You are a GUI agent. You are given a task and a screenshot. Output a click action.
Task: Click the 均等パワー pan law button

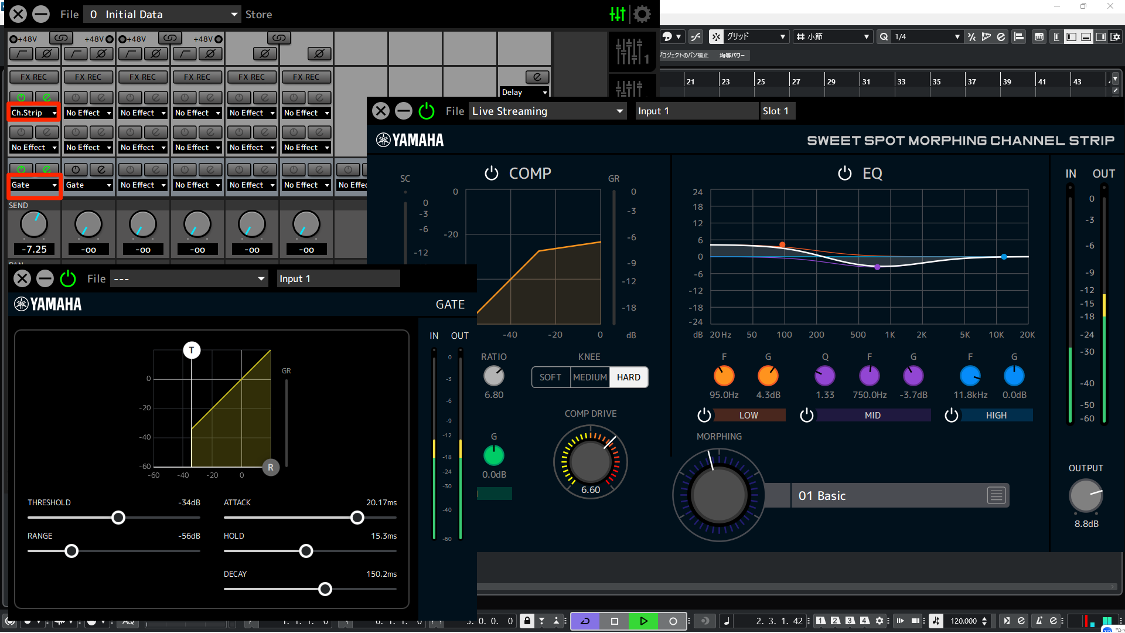click(x=732, y=55)
